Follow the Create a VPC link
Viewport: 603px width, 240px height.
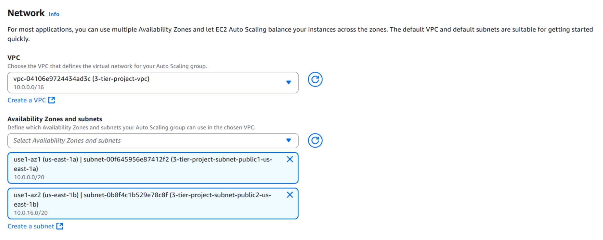click(27, 100)
